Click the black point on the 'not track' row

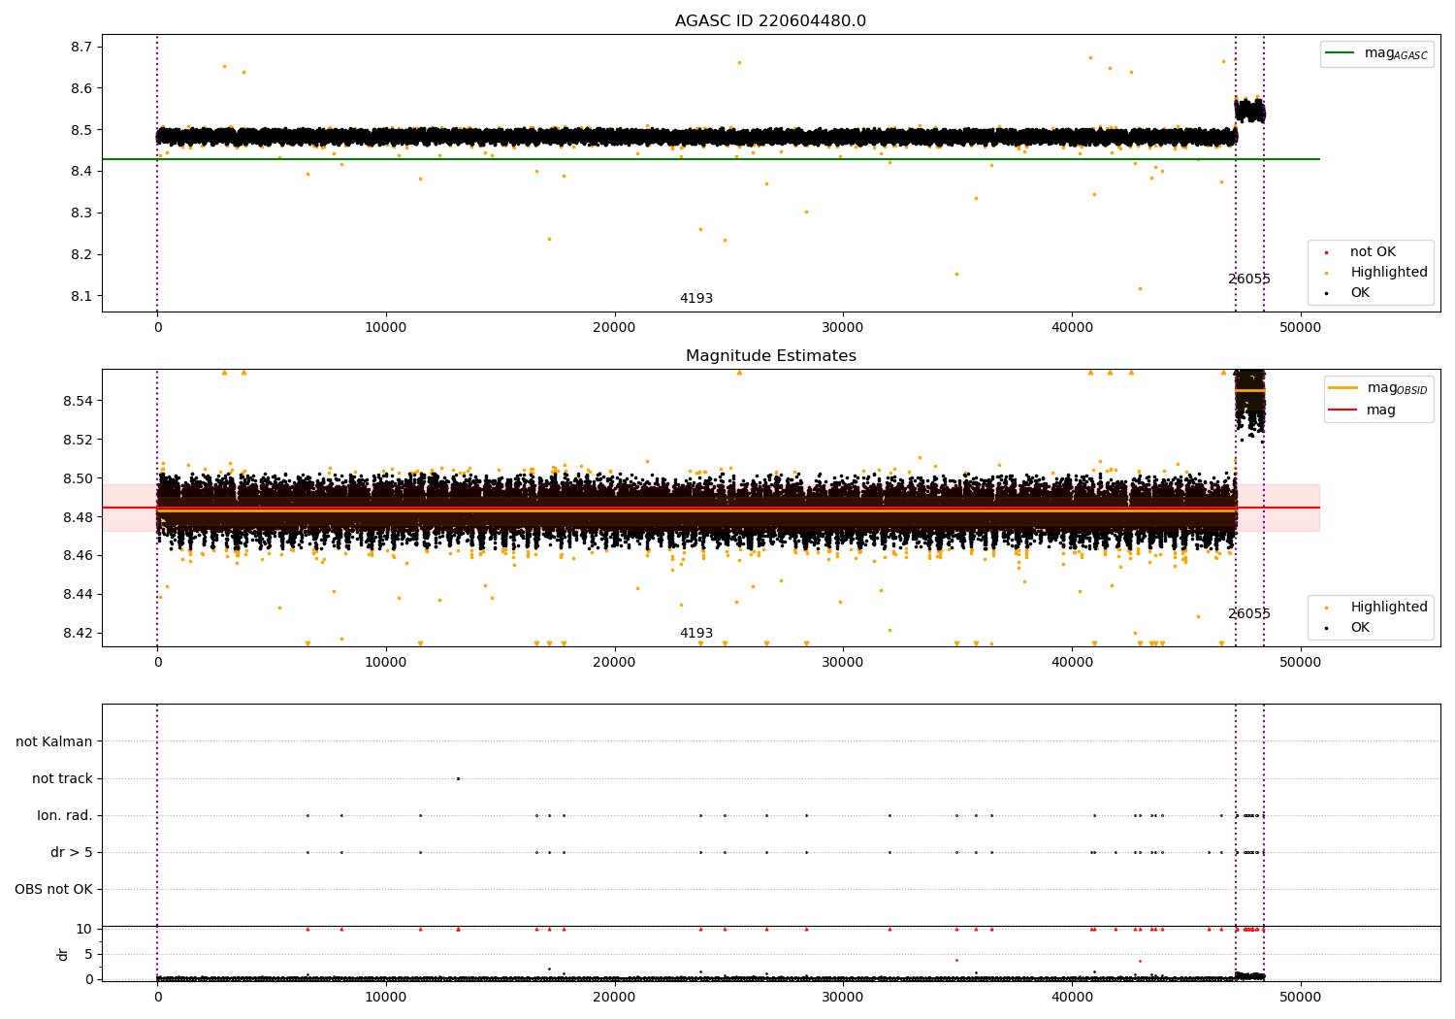coord(458,778)
